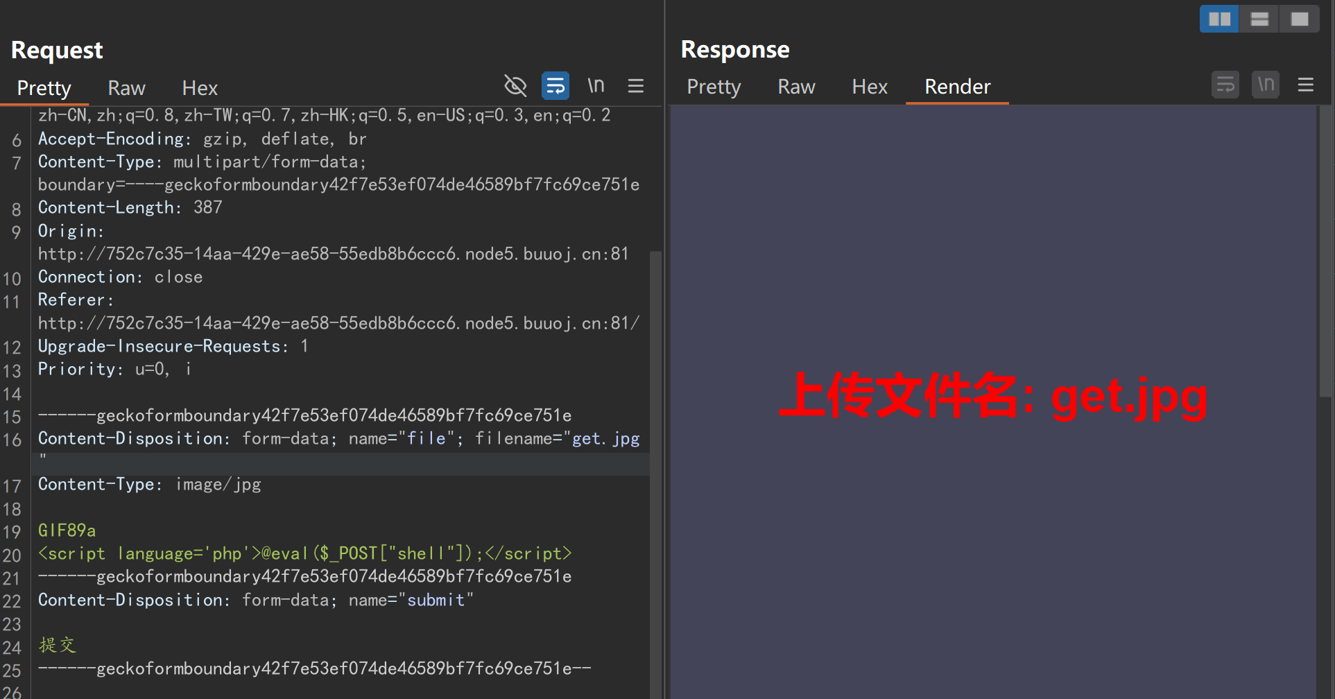Viewport: 1335px width, 699px height.
Task: Keep the side-by-side layout toggle active
Action: (1218, 19)
